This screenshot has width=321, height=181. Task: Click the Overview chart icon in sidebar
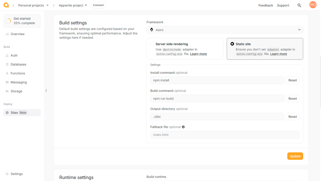[x=7, y=34]
